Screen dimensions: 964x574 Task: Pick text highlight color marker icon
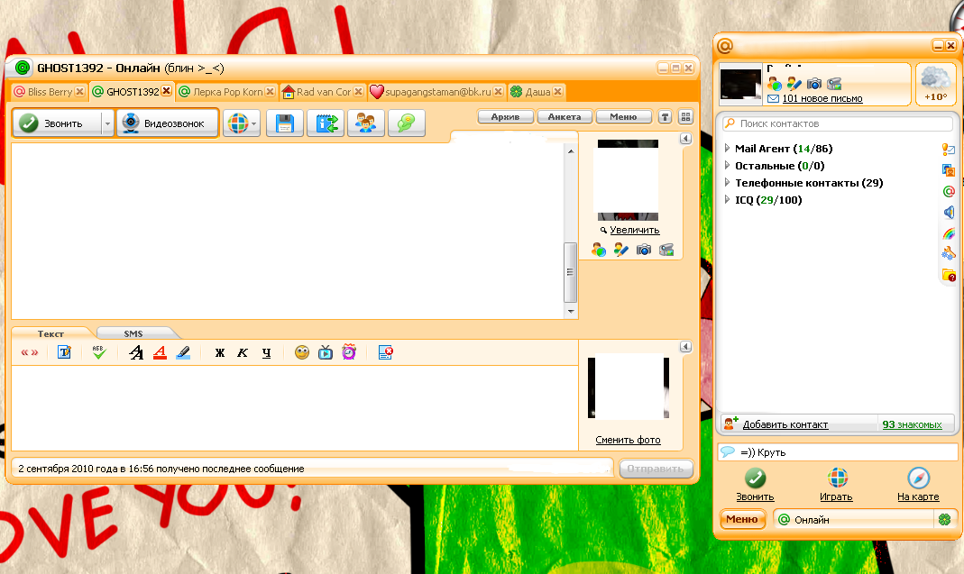point(183,352)
